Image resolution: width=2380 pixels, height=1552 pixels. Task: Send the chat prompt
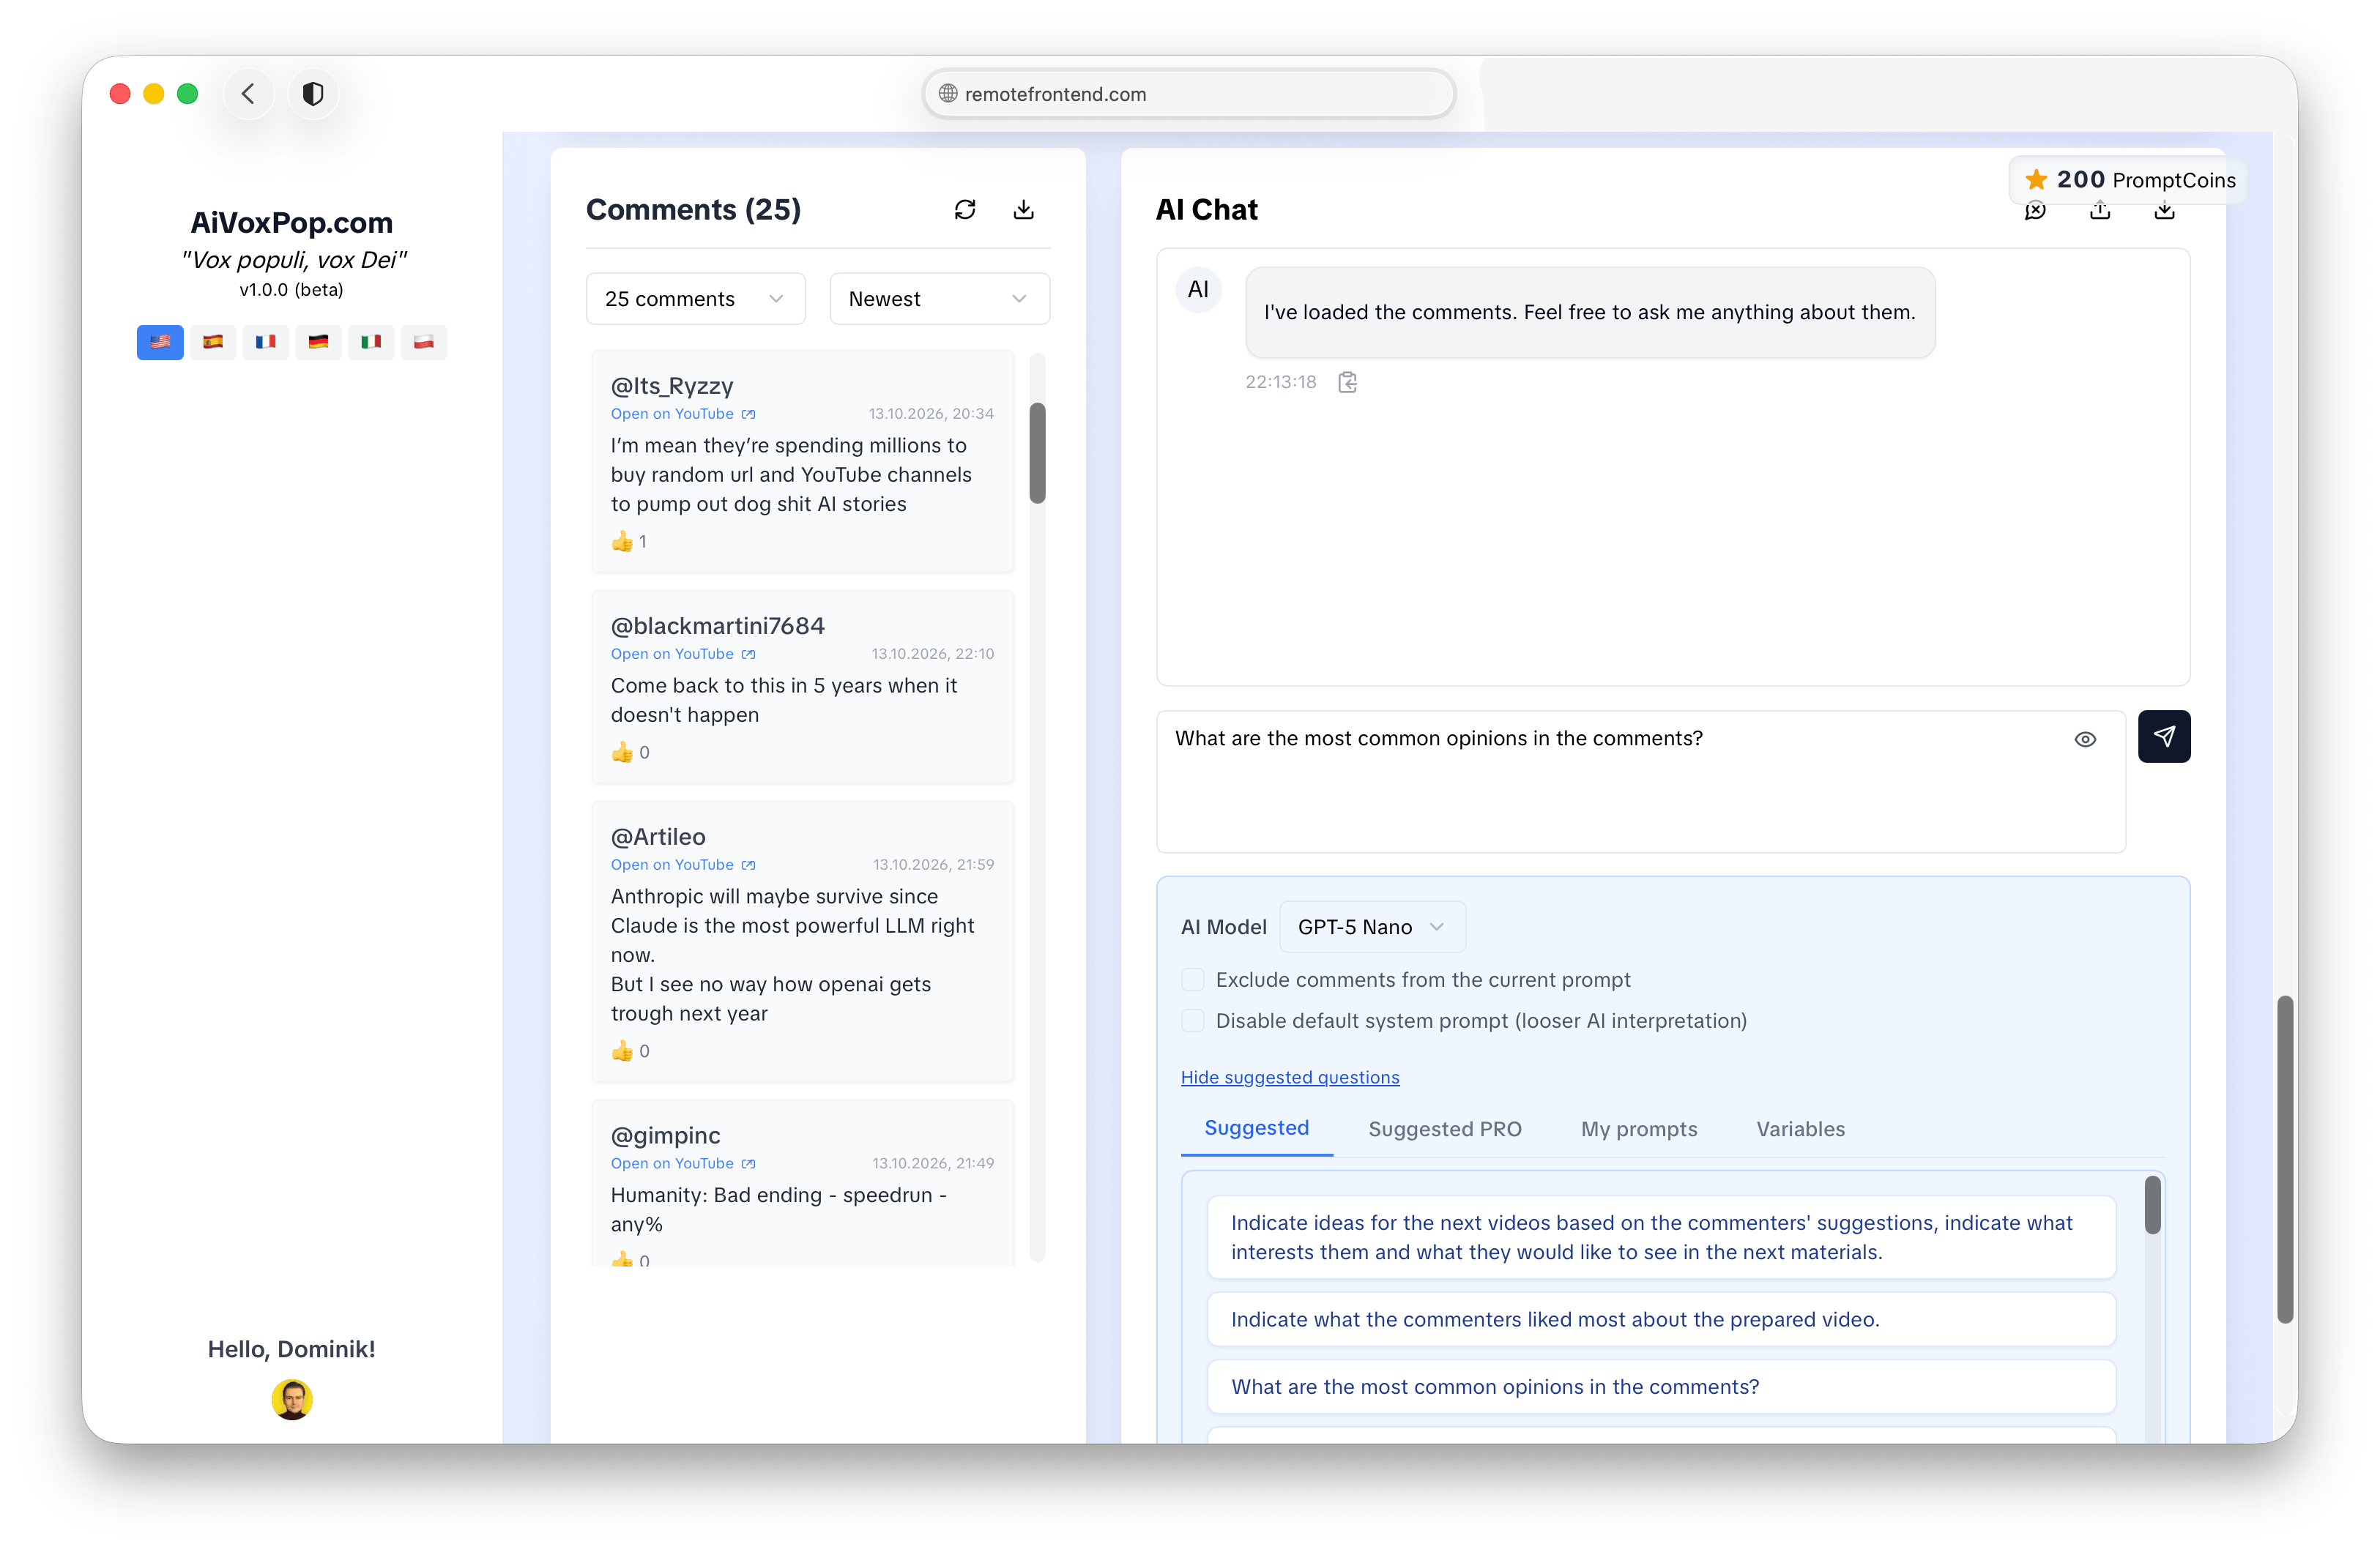(2164, 736)
